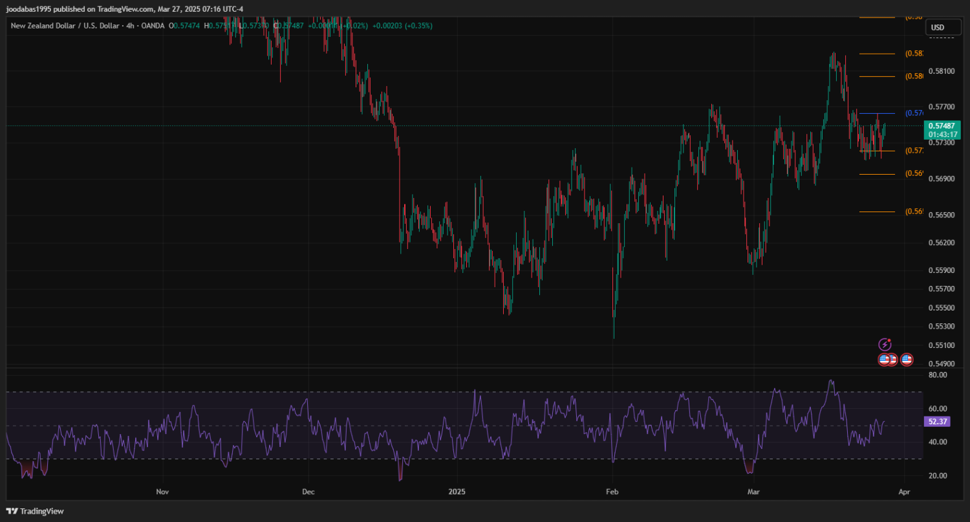The image size is (970, 522).
Task: Click the +0.00203 (+0.35%) change value
Action: [x=402, y=26]
